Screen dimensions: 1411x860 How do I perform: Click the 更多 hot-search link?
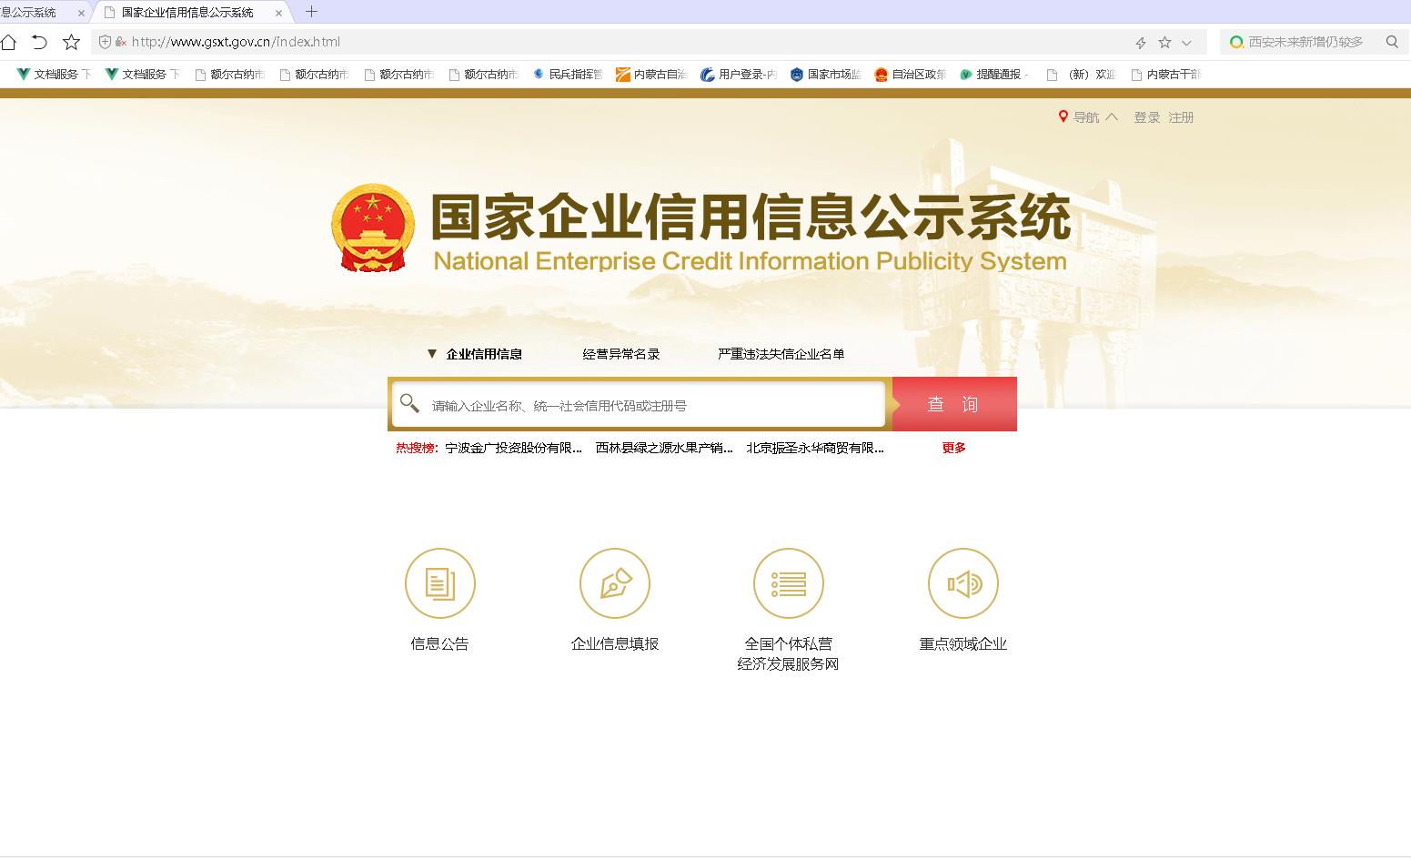pyautogui.click(x=954, y=448)
